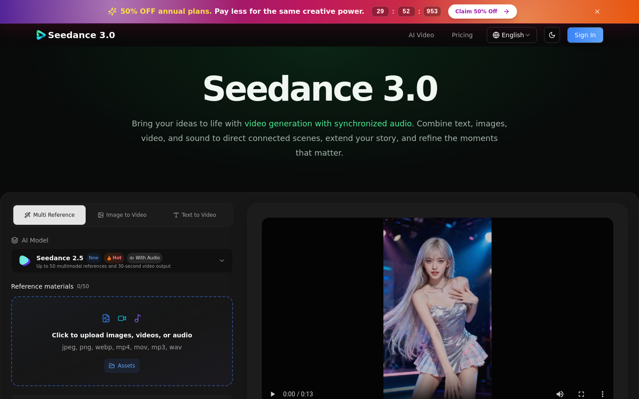Switch to Image to Video tab
639x399 pixels.
[x=122, y=215]
